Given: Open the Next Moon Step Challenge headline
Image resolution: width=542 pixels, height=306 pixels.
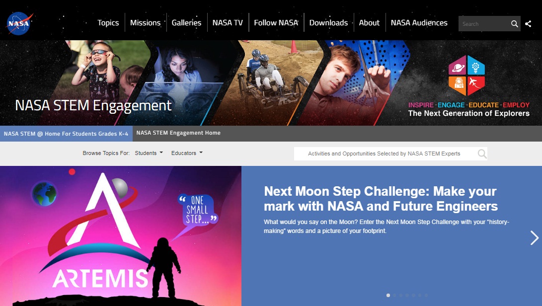Looking at the screenshot, I should 381,199.
